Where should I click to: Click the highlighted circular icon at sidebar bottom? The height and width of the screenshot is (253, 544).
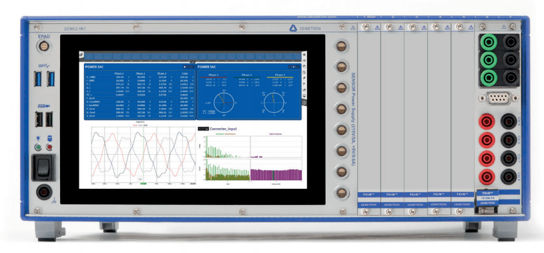(x=304, y=103)
